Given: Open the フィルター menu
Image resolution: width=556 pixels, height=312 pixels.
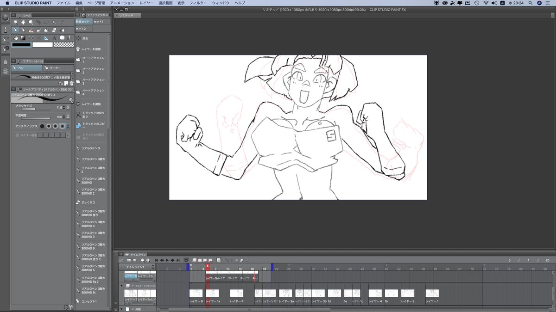Looking at the screenshot, I should 198,3.
